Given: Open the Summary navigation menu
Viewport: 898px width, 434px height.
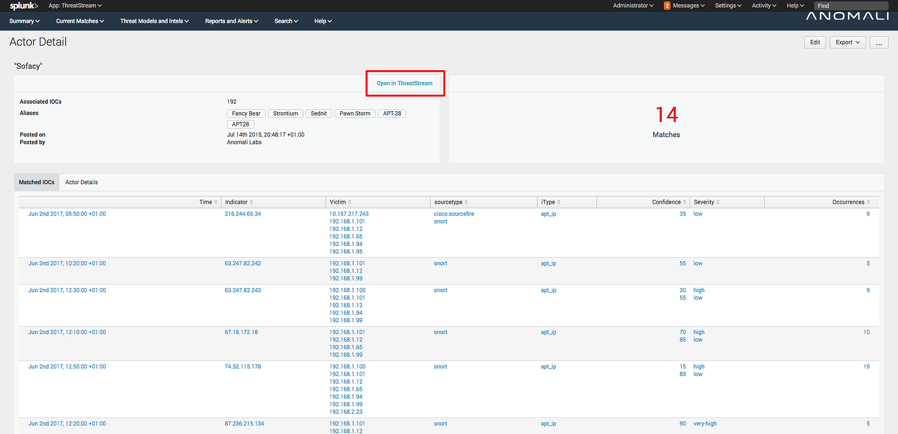Looking at the screenshot, I should [x=25, y=21].
